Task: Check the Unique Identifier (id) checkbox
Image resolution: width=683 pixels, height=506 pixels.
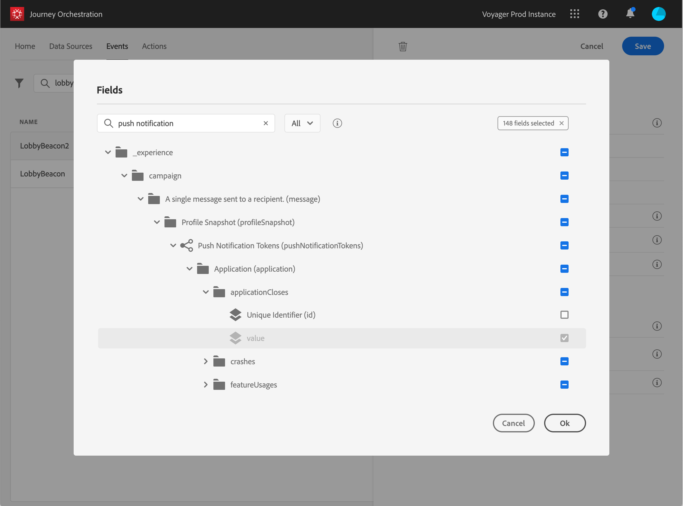Action: click(x=564, y=314)
